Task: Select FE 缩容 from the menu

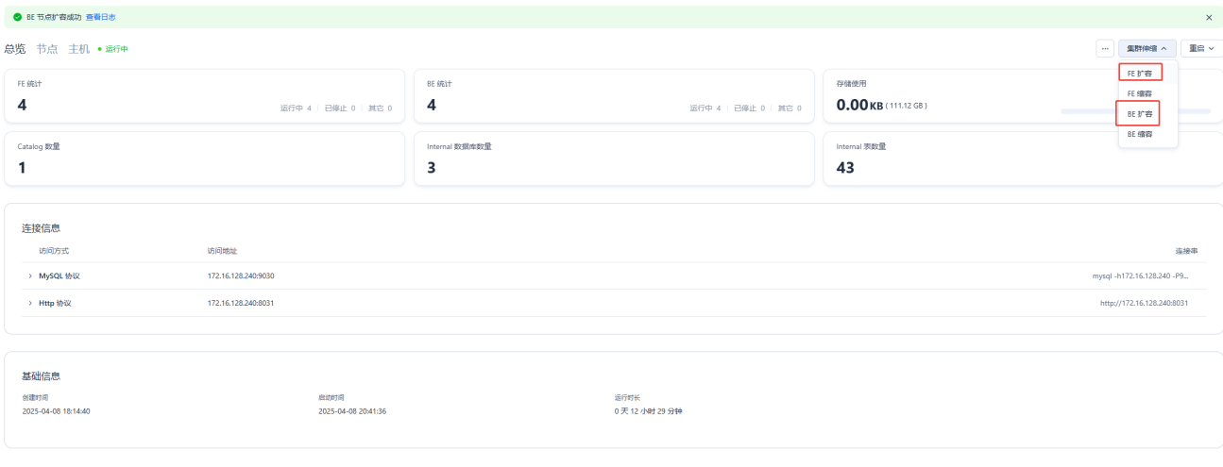Action: [1140, 93]
